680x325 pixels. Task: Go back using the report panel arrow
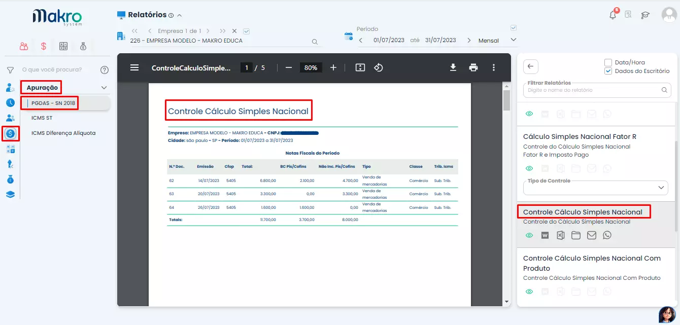click(x=531, y=66)
